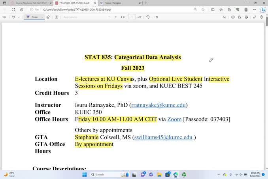Enter PDF full screen mode
268x179 pixels.
tap(255, 17)
